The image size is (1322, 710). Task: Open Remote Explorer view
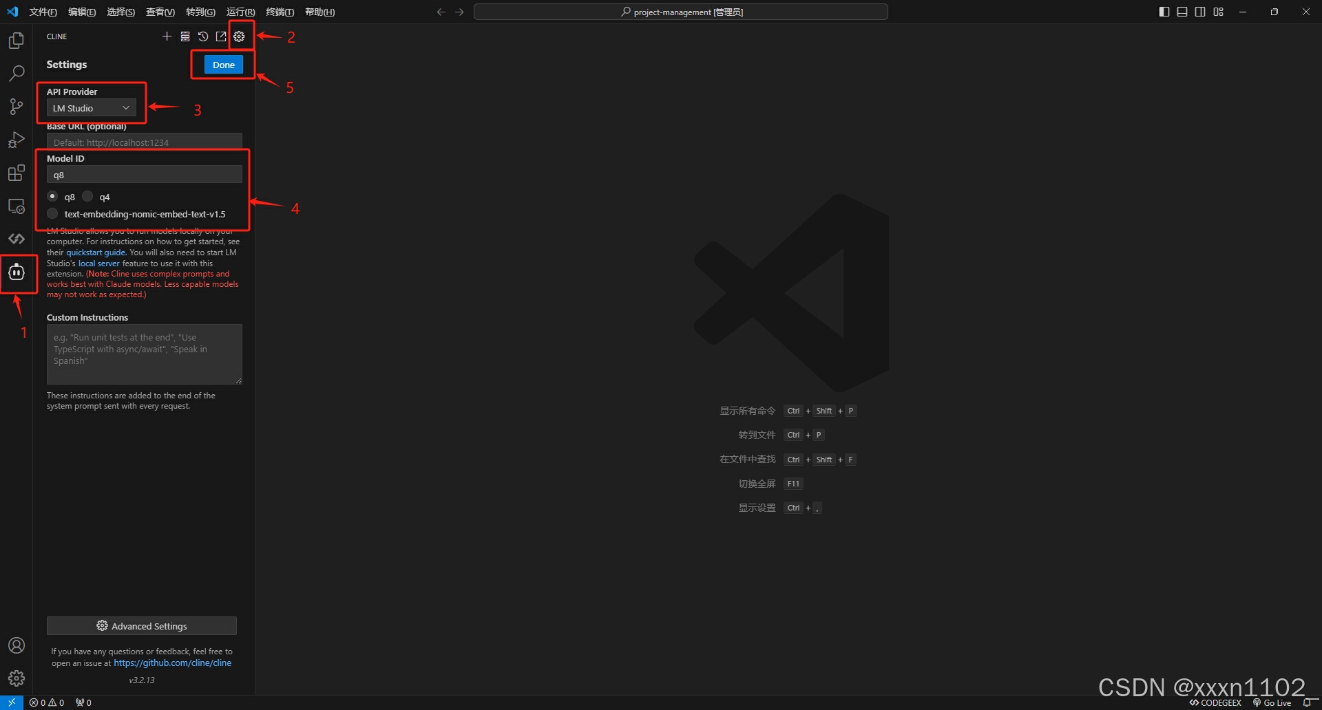coord(17,206)
